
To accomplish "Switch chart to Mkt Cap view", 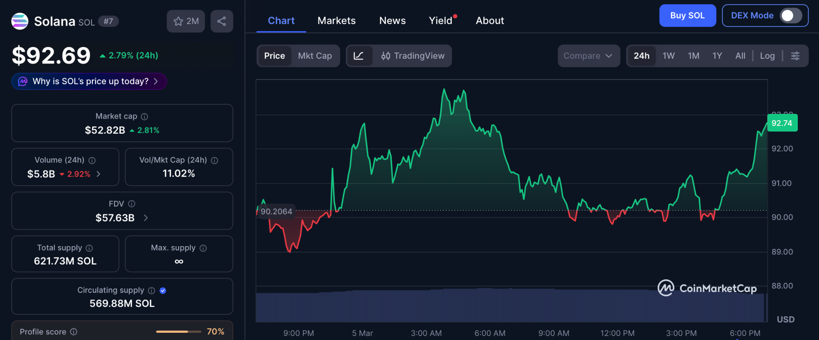I will (315, 56).
